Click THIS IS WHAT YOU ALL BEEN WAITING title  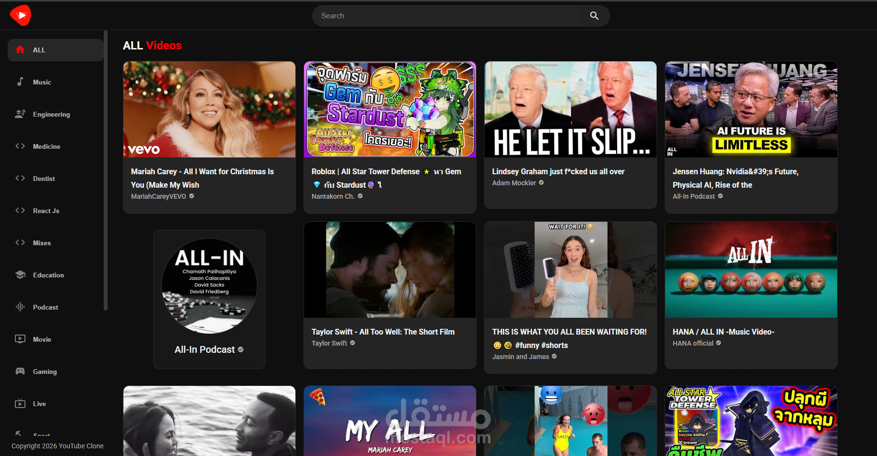coord(569,338)
